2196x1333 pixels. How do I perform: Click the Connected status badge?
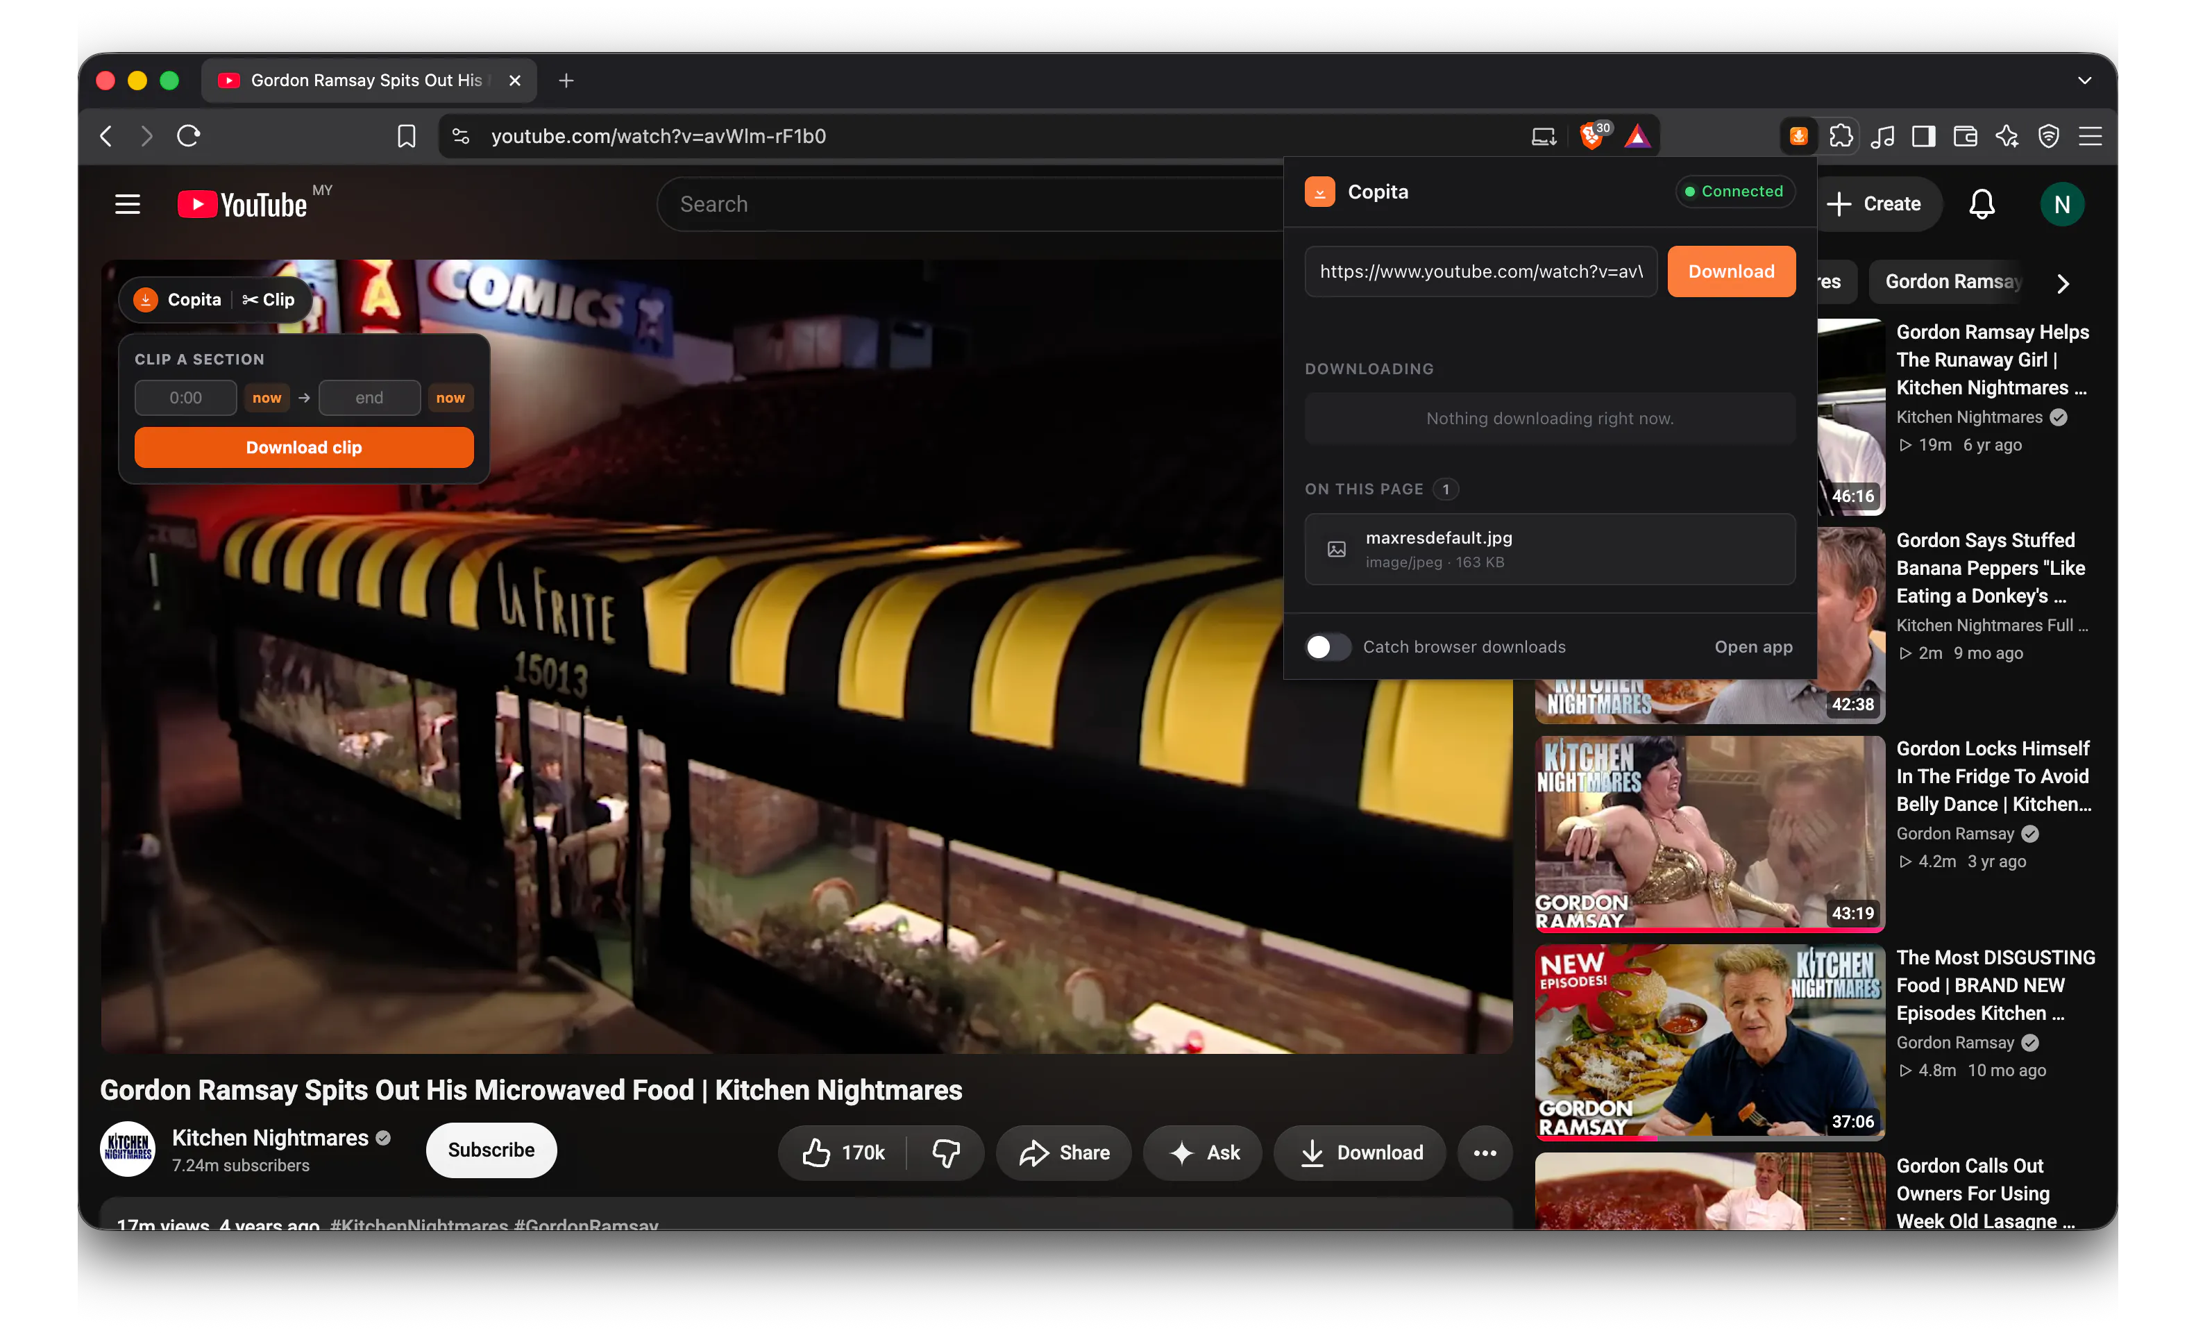[1734, 192]
